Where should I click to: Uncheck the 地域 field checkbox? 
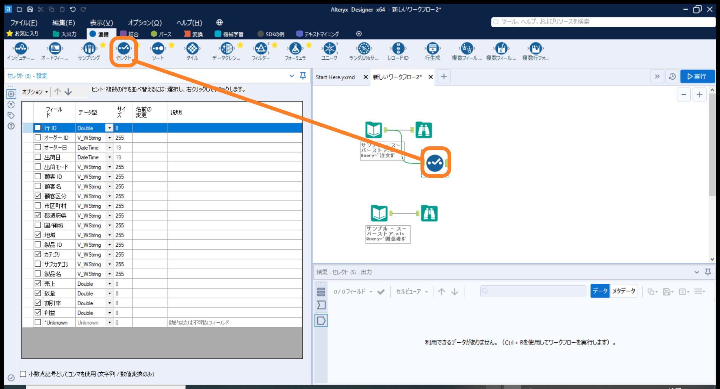(x=38, y=235)
